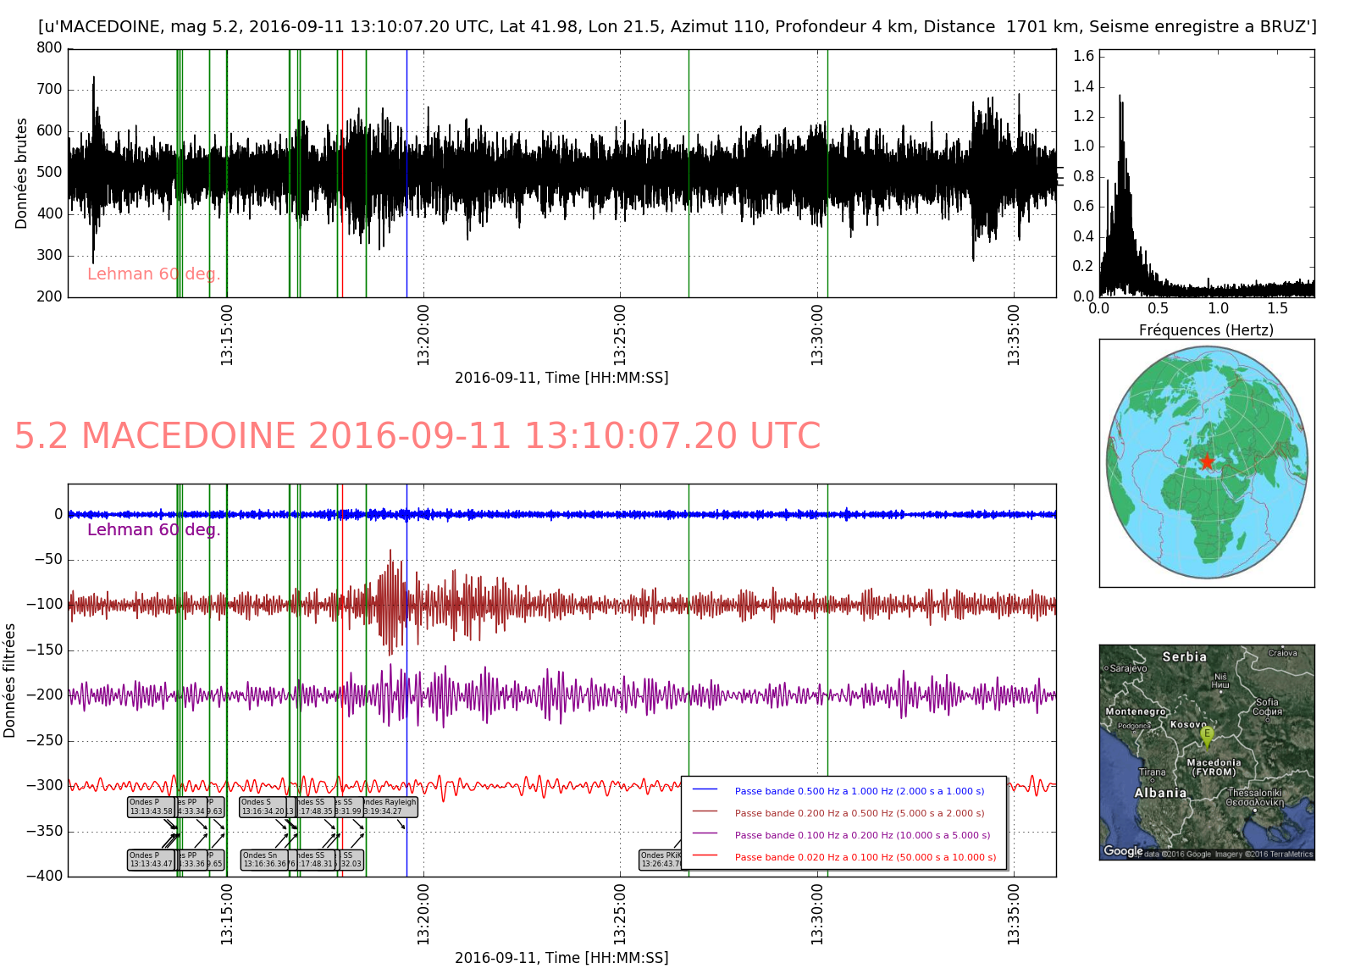Click the Ondes P 13:13:43.58 annotation
The width and height of the screenshot is (1355, 974).
[151, 806]
